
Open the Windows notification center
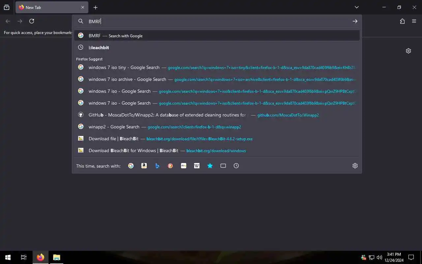[x=411, y=257]
